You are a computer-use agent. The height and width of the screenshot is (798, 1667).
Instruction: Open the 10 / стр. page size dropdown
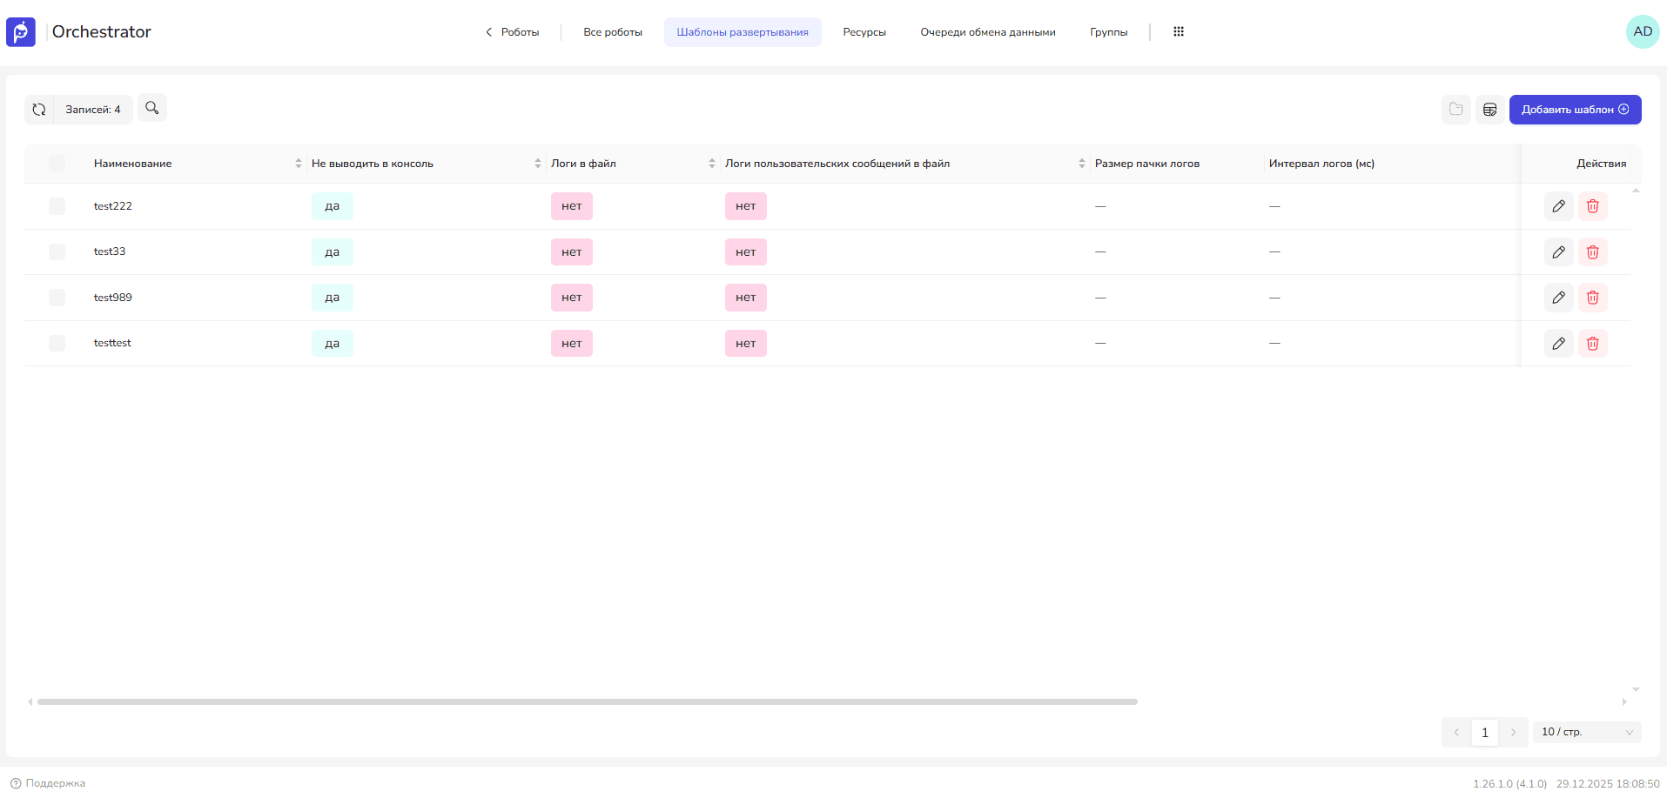click(x=1586, y=733)
